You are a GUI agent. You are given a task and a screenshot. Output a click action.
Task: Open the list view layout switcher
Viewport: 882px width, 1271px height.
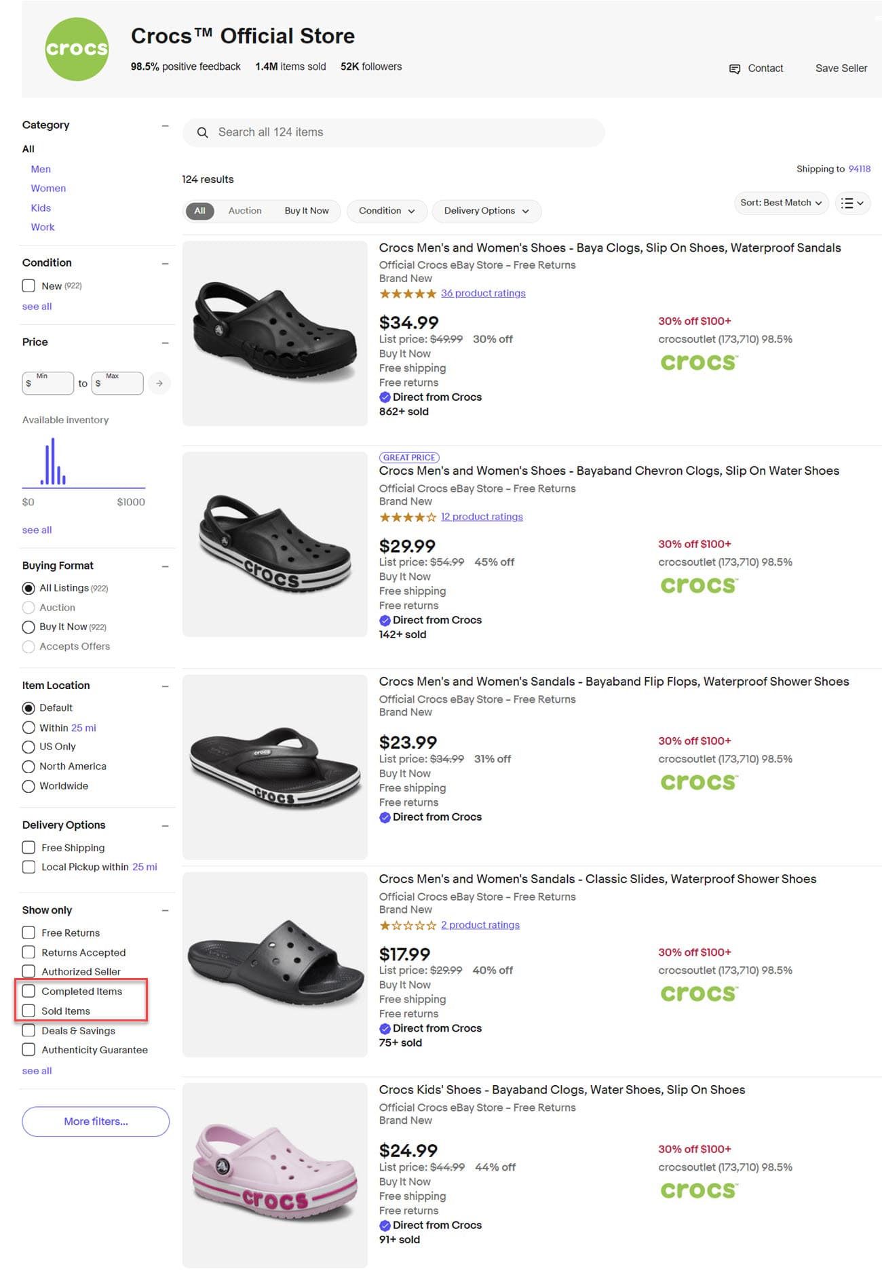point(852,203)
